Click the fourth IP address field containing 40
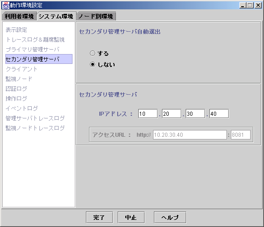 [219, 113]
